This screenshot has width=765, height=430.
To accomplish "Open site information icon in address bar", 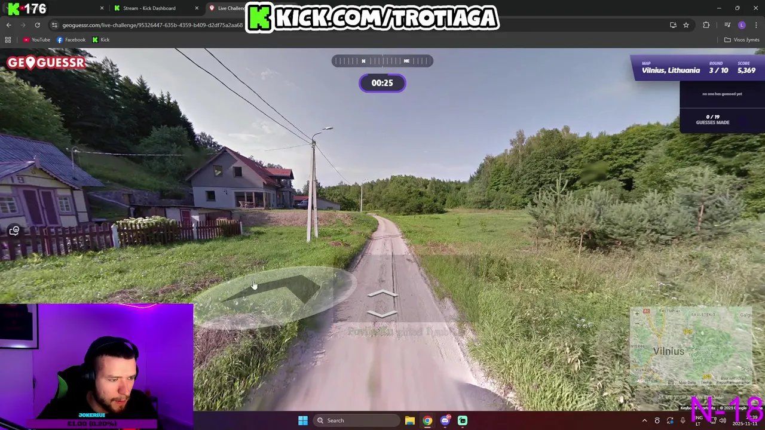I will 54,25.
